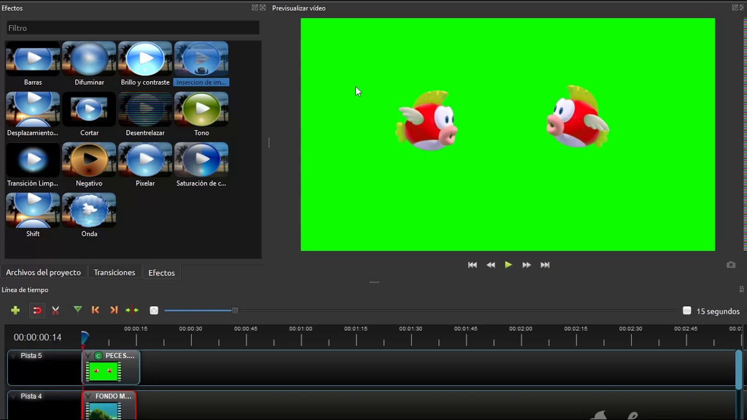Take a snapshot with the camera icon
The width and height of the screenshot is (747, 420).
731,265
